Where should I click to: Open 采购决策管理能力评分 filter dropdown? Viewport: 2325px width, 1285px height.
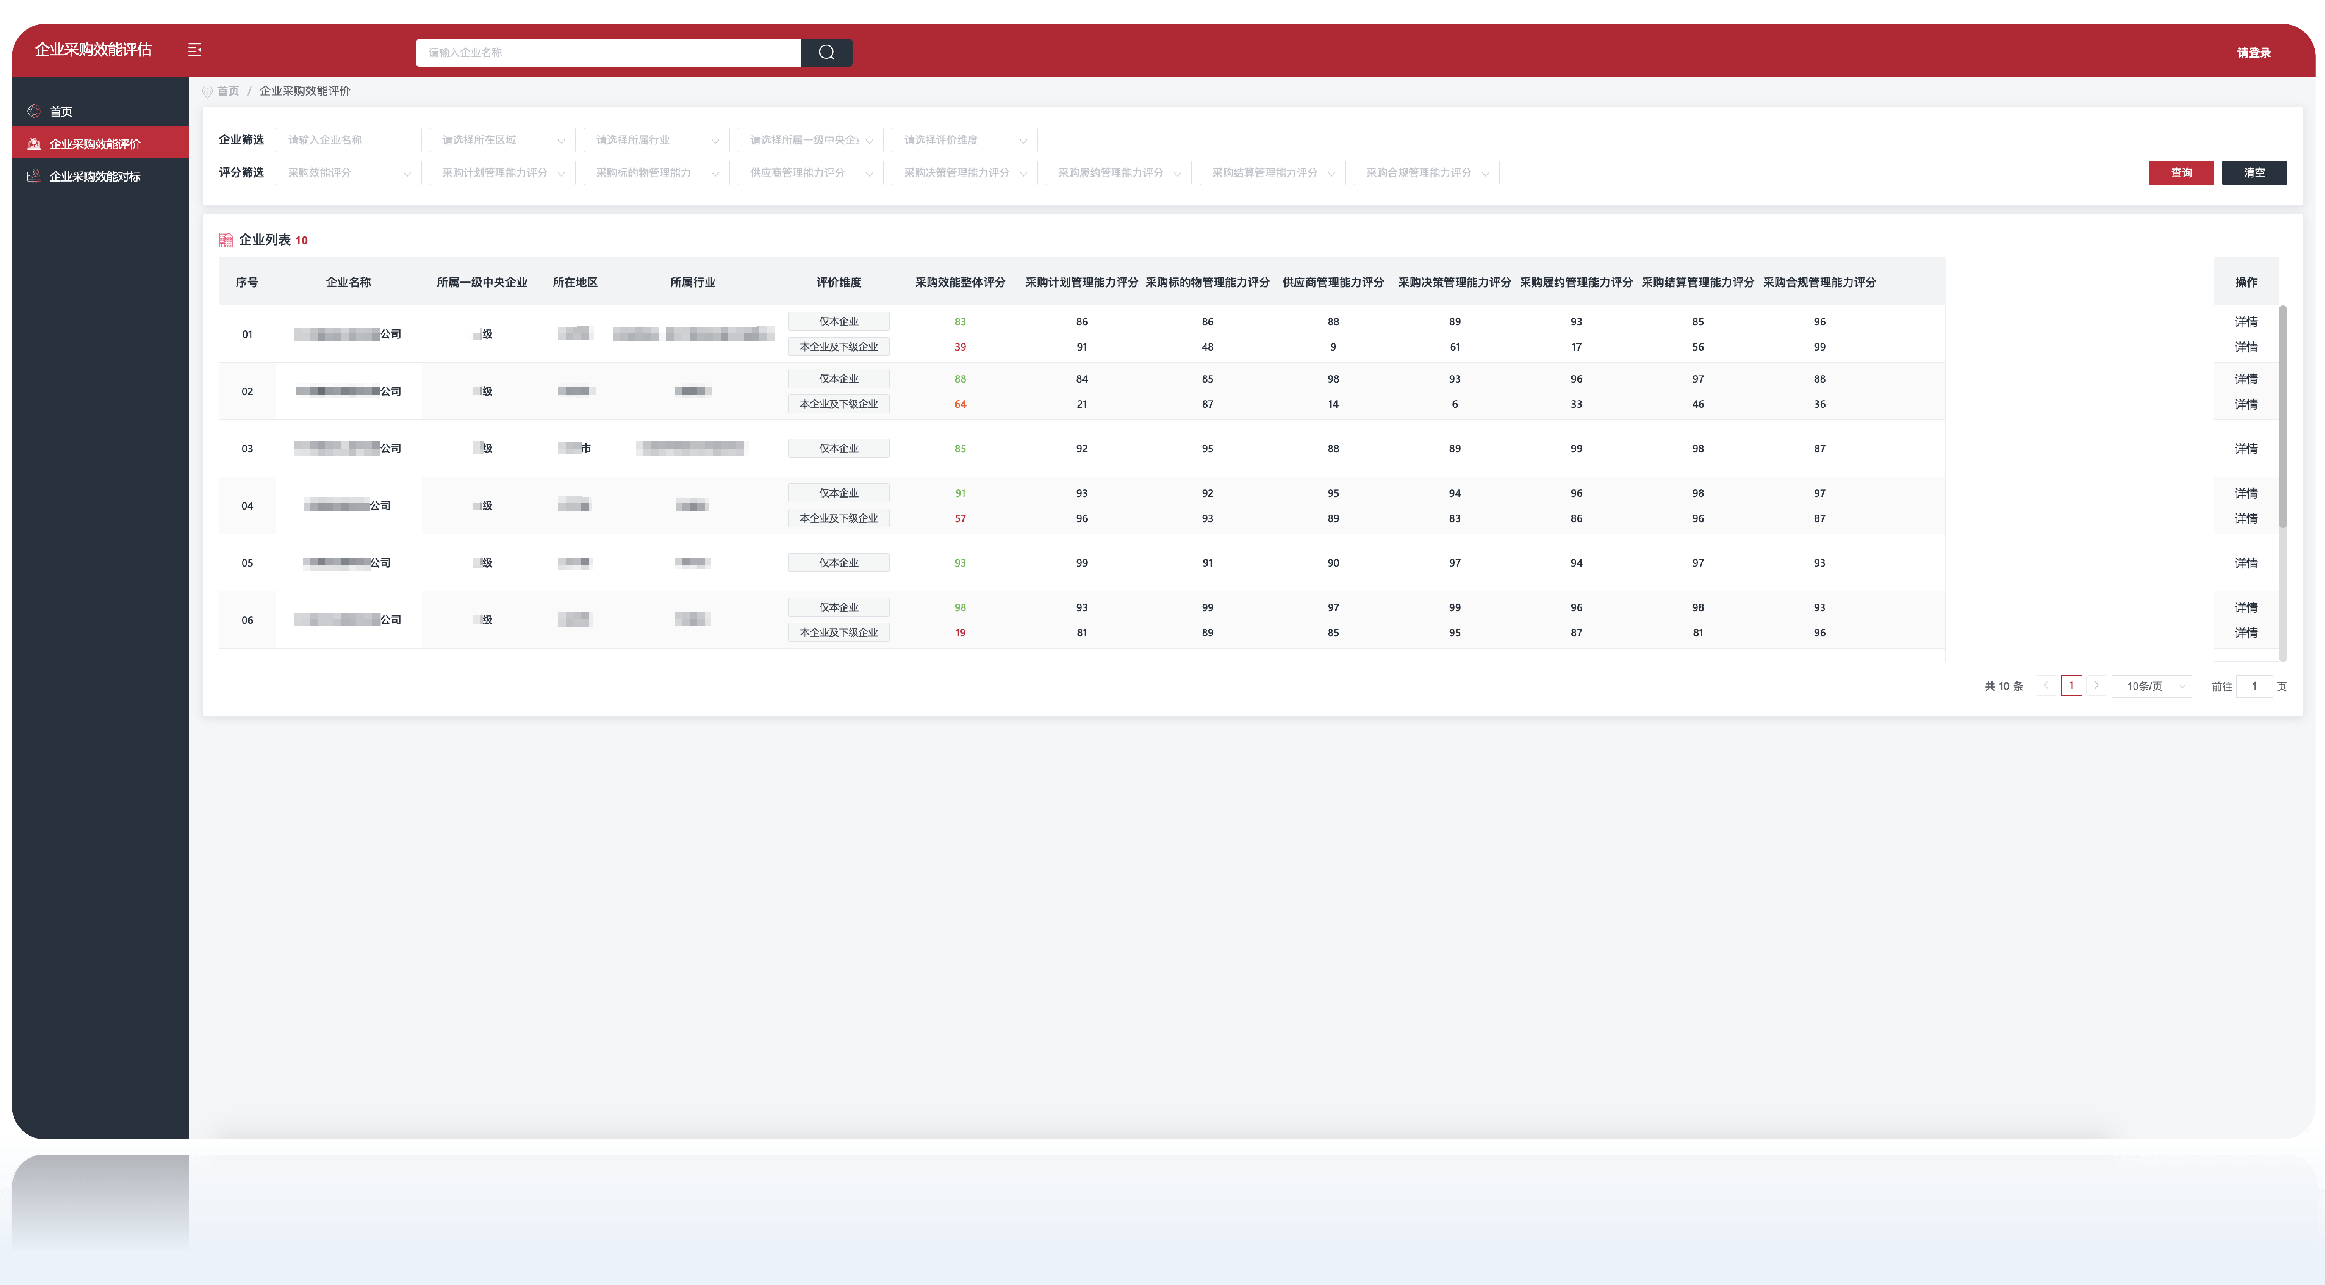coord(964,172)
